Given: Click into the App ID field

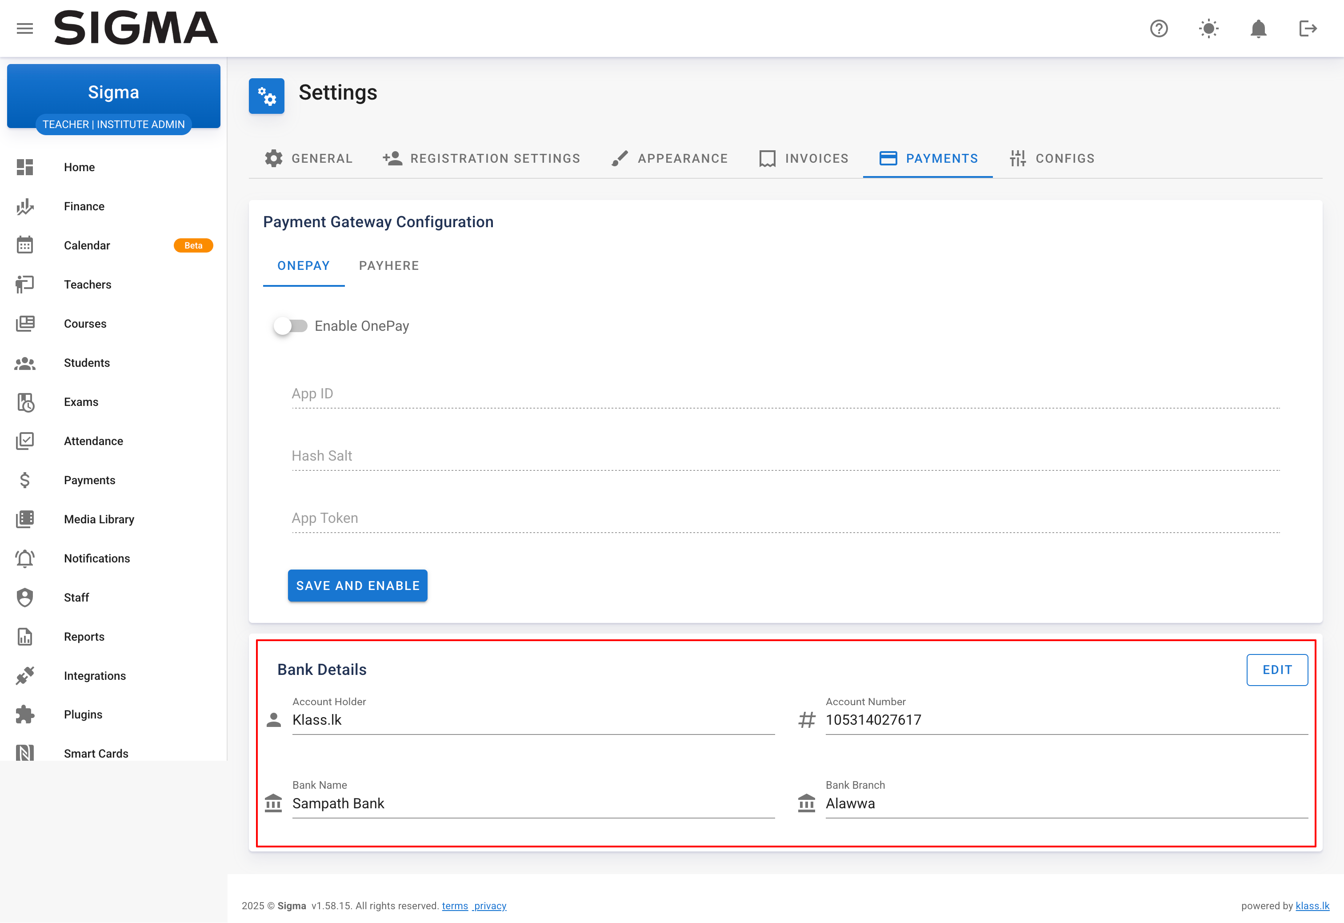Looking at the screenshot, I should click(785, 393).
